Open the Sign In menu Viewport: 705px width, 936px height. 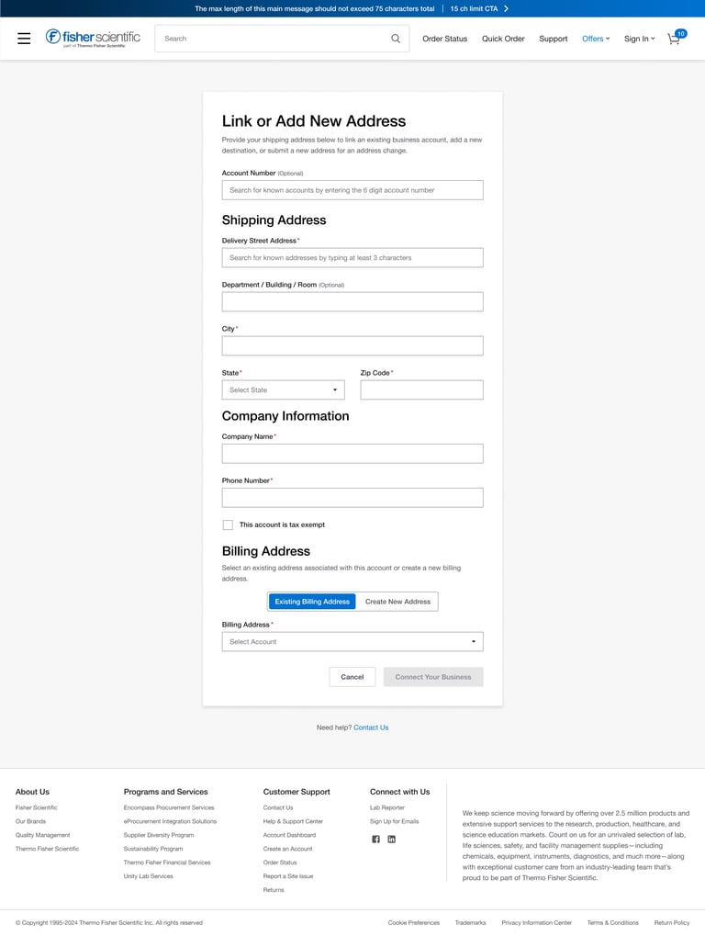click(x=639, y=39)
